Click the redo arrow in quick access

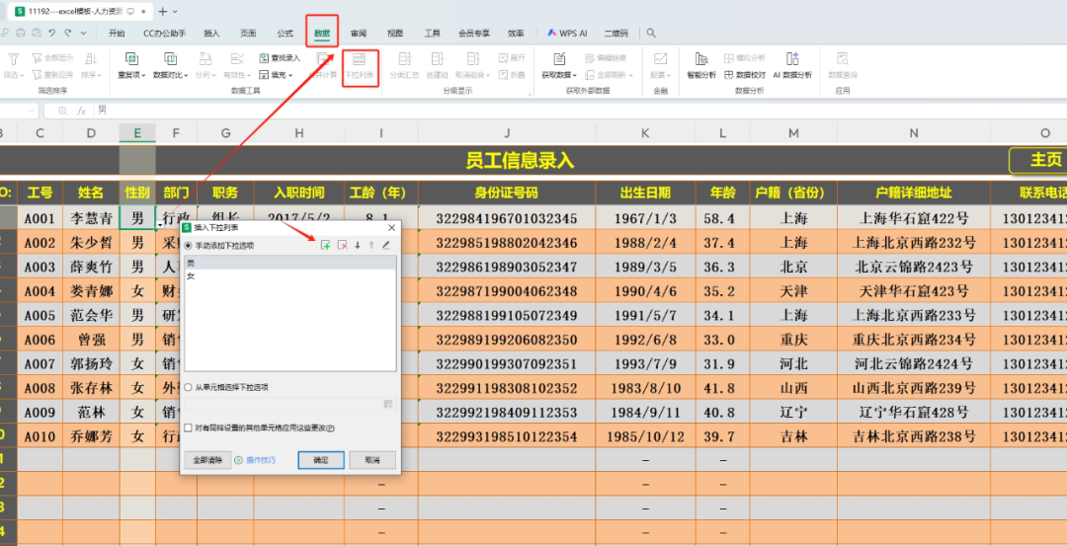(67, 33)
